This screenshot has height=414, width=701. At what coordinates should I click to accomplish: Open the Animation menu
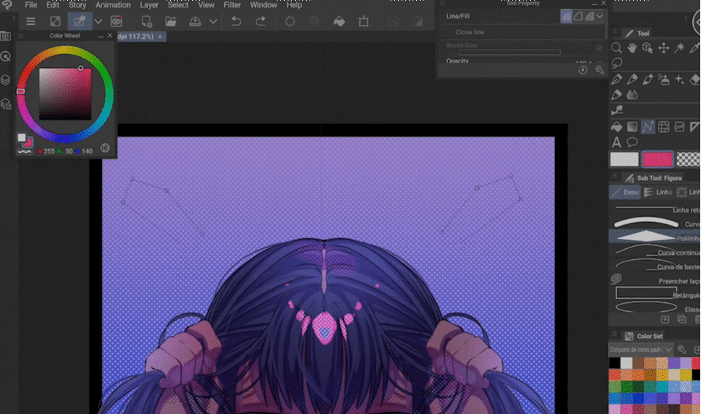pos(112,5)
